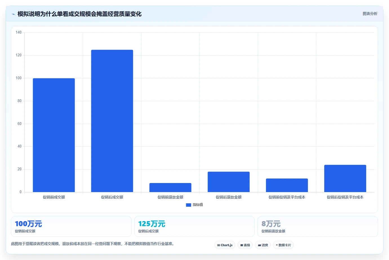Click the 指标值 legend label

[198, 205]
